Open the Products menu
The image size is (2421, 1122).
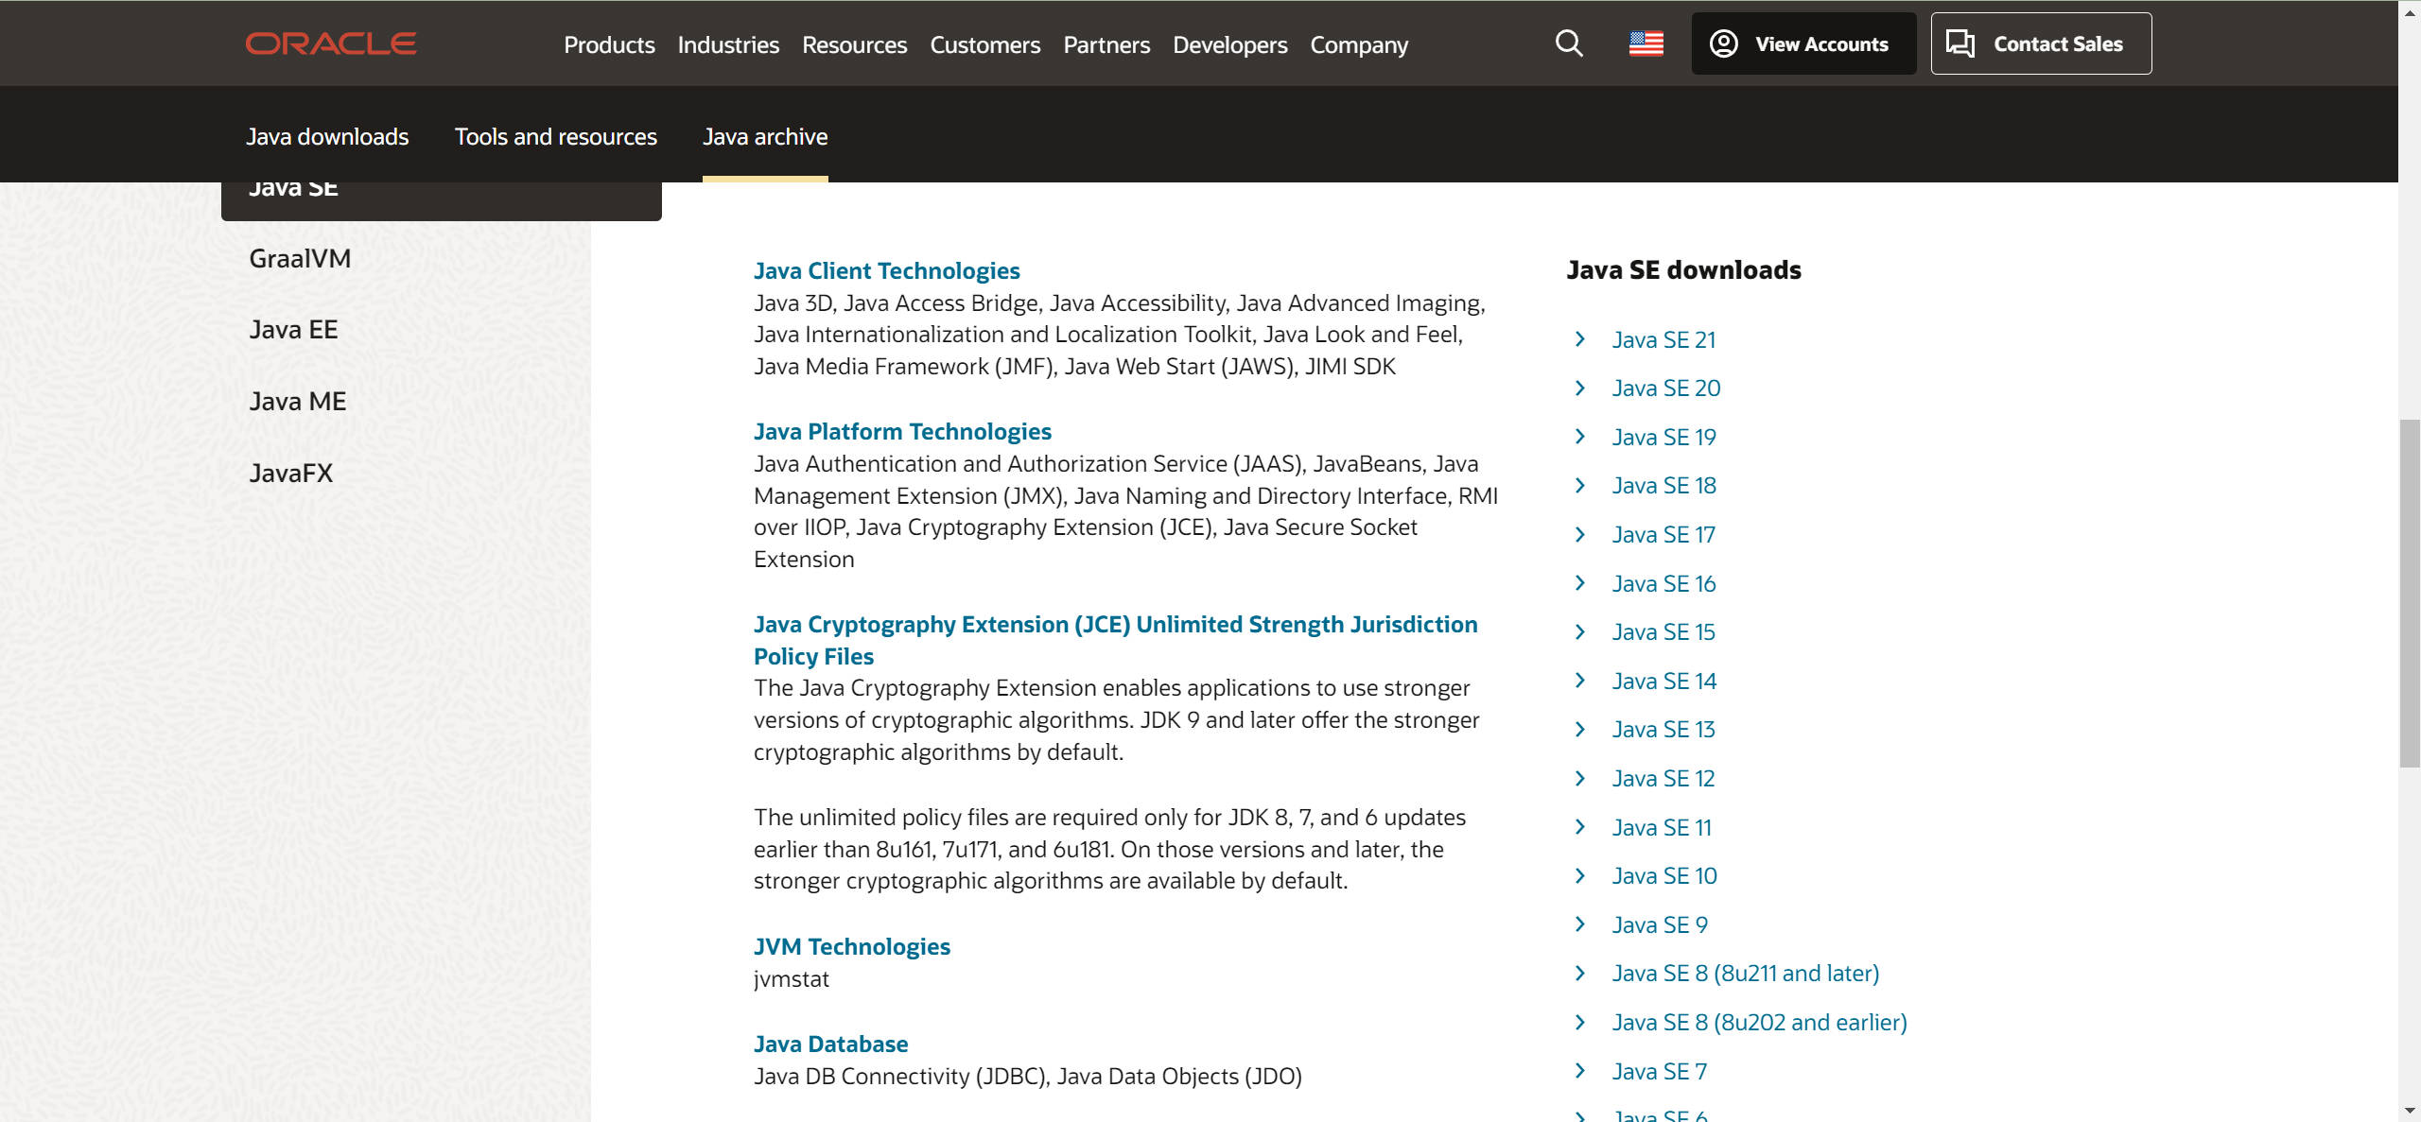(x=609, y=44)
